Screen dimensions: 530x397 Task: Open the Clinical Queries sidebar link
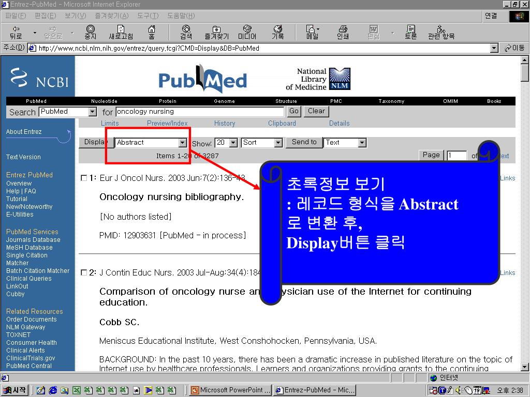click(x=29, y=279)
